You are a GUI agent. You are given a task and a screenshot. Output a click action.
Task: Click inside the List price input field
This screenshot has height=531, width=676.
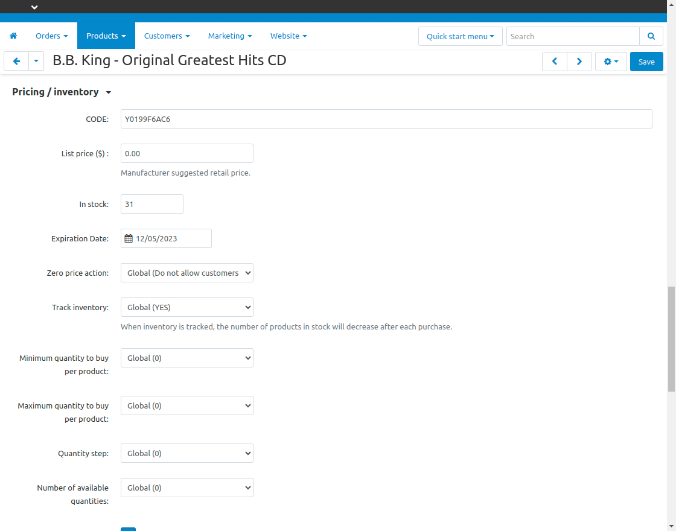pos(187,153)
